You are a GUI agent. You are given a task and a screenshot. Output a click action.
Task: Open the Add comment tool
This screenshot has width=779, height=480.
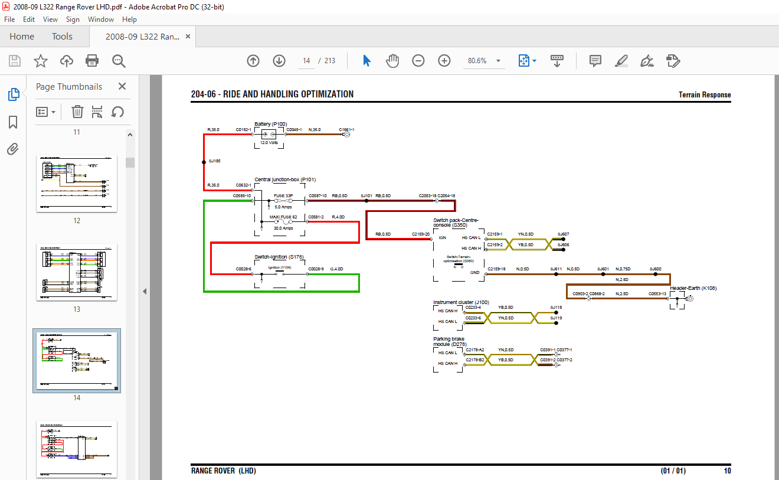click(595, 61)
